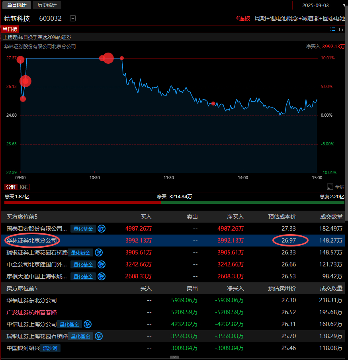Sort by 买入 column in buyer table
The width and height of the screenshot is (348, 360).
click(x=146, y=217)
